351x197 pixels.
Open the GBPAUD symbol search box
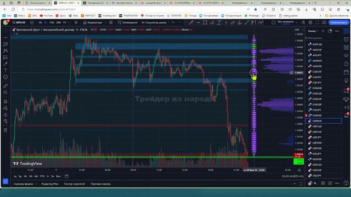pyautogui.click(x=19, y=22)
